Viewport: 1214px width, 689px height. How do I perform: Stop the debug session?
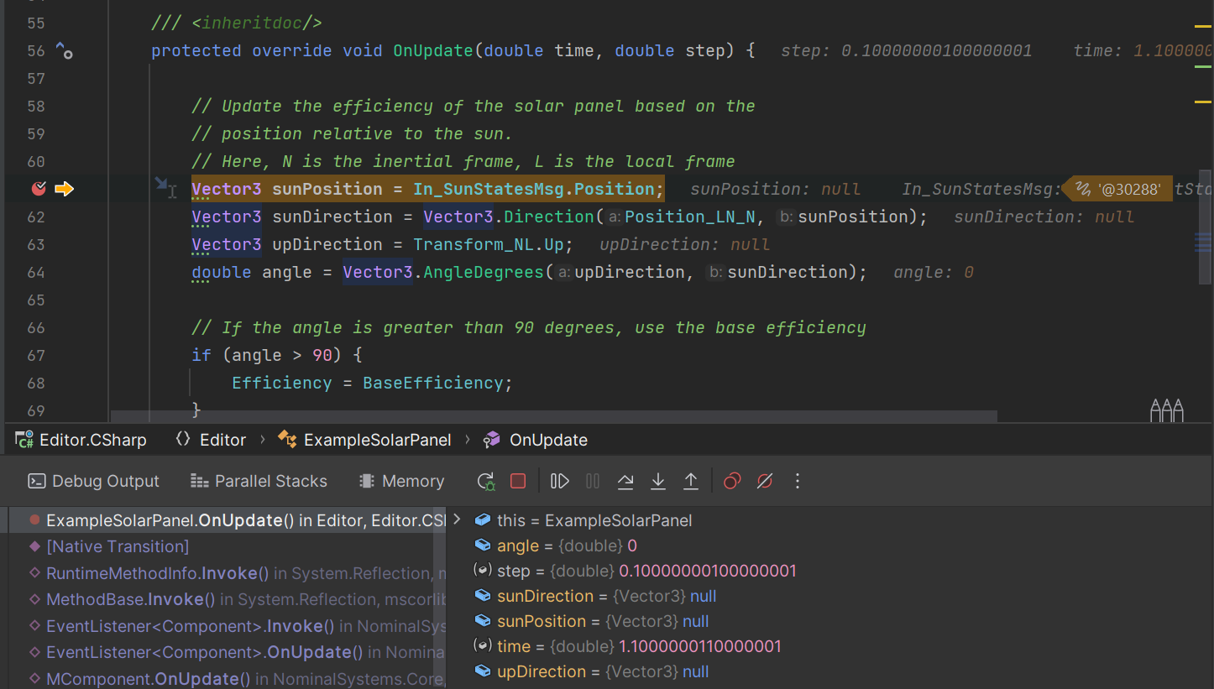[518, 481]
